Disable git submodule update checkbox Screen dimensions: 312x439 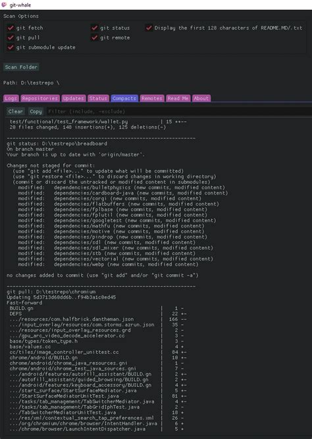coord(11,47)
